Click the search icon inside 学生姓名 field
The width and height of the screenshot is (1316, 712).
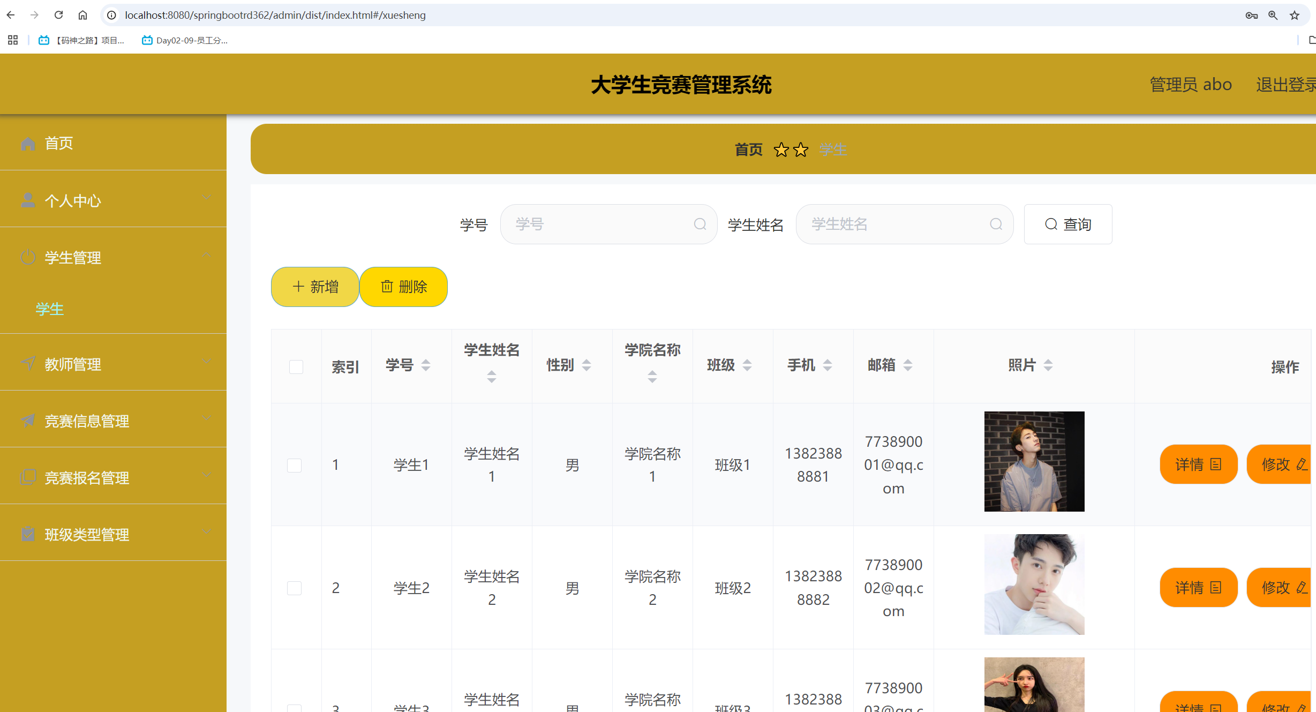pos(996,224)
